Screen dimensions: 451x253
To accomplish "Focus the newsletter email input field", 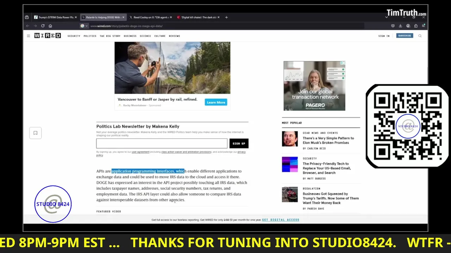I will 162,143.
